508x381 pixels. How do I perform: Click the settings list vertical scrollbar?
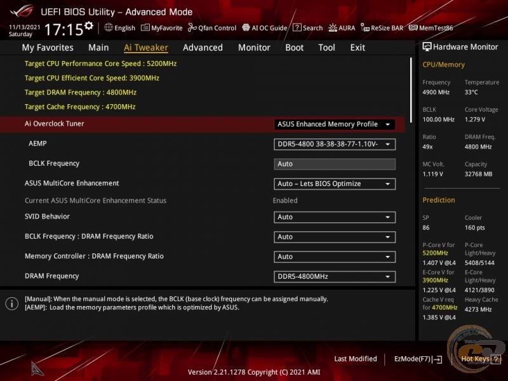(411, 90)
